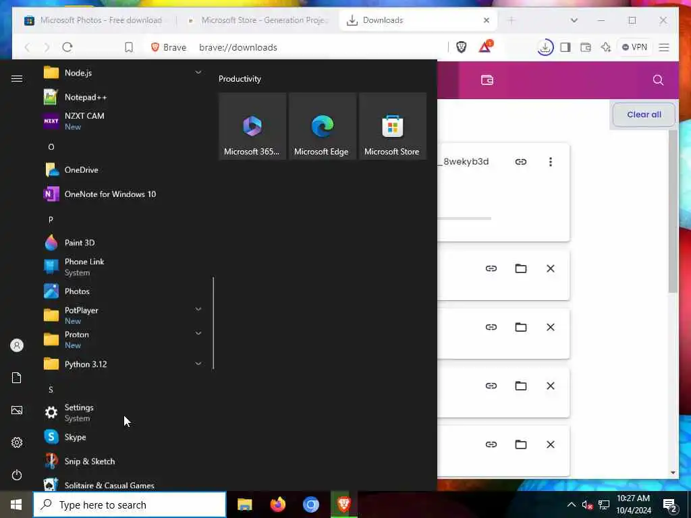The width and height of the screenshot is (691, 518).
Task: Switch to Microsoft Store - Generation Project tab
Action: [x=258, y=20]
